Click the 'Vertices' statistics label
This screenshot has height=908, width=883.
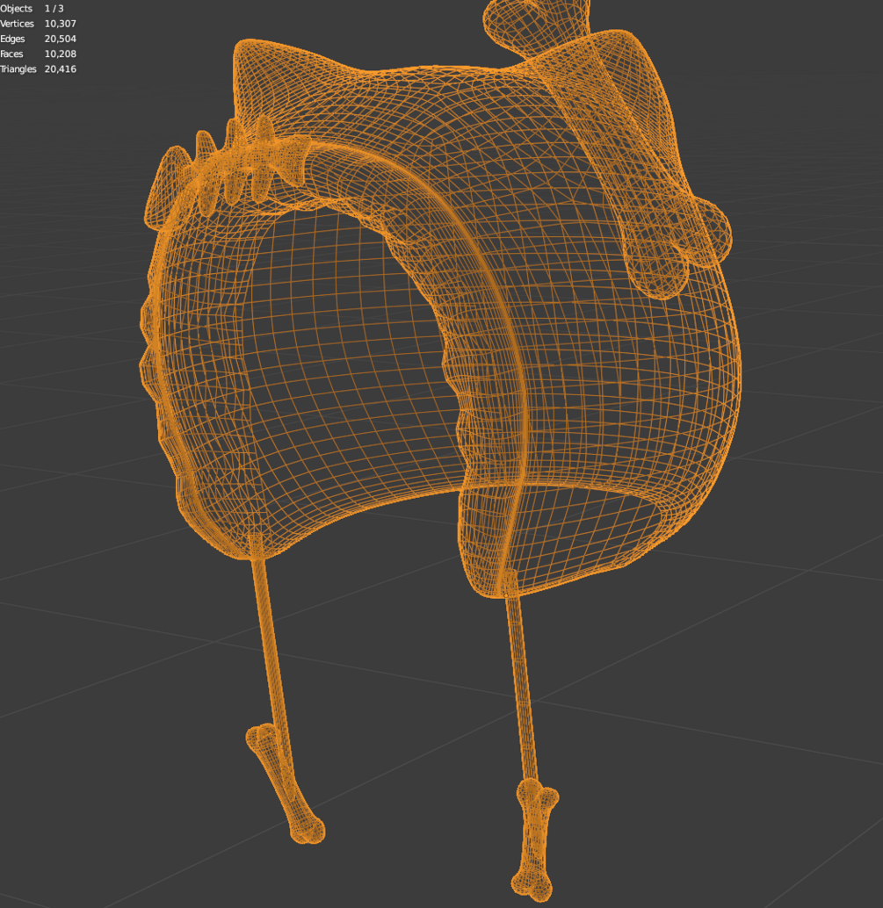(17, 24)
